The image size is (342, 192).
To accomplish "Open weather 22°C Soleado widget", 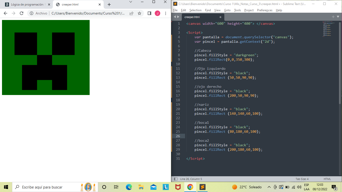I will tap(247, 187).
